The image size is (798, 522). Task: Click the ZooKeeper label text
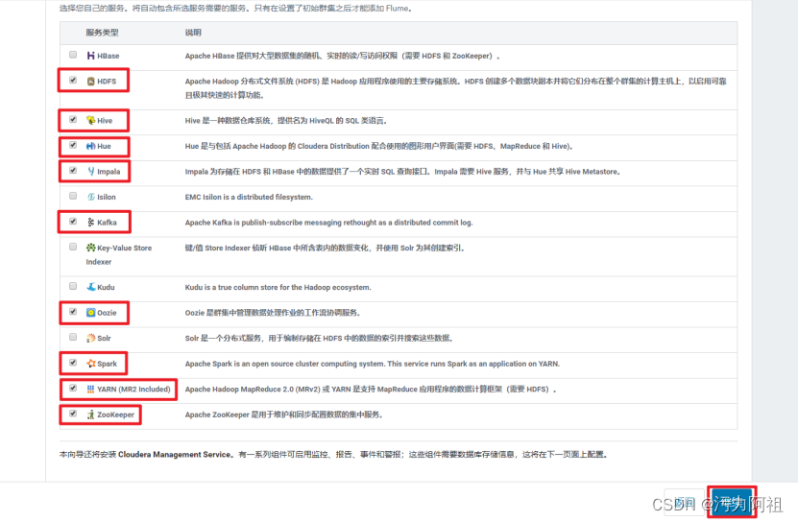[x=115, y=415]
